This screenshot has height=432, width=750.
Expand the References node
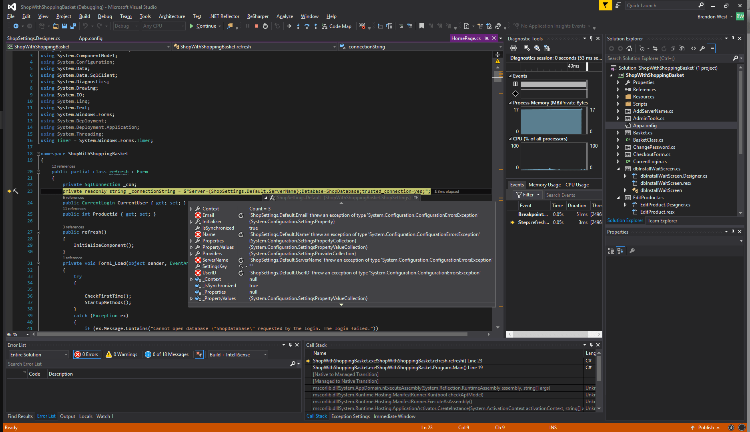click(x=618, y=90)
